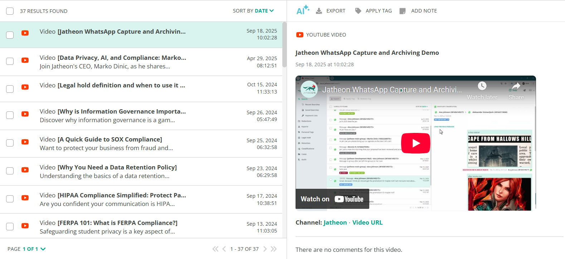Image resolution: width=565 pixels, height=259 pixels.
Task: Click the Export download icon
Action: [319, 11]
